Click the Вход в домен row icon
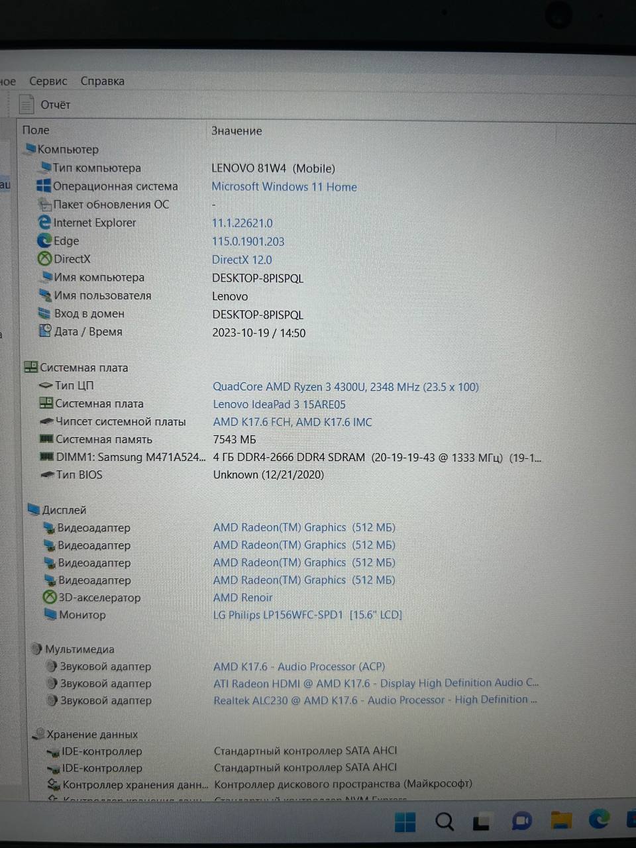Viewport: 636px width, 848px height. tap(44, 313)
